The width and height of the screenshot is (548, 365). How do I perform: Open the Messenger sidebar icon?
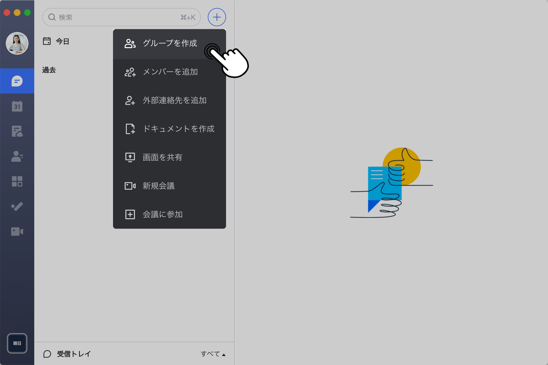tap(17, 81)
